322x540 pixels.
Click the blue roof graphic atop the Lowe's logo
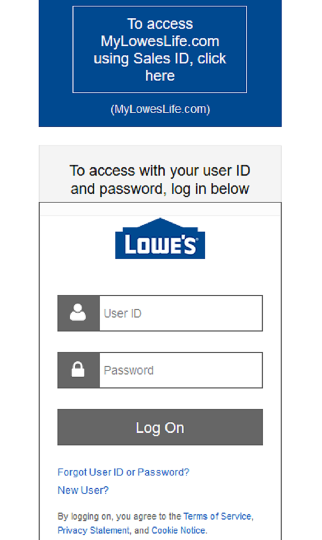click(160, 223)
